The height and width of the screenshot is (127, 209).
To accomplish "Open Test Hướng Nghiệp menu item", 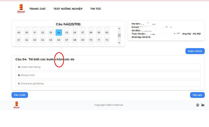I will tap(68, 9).
